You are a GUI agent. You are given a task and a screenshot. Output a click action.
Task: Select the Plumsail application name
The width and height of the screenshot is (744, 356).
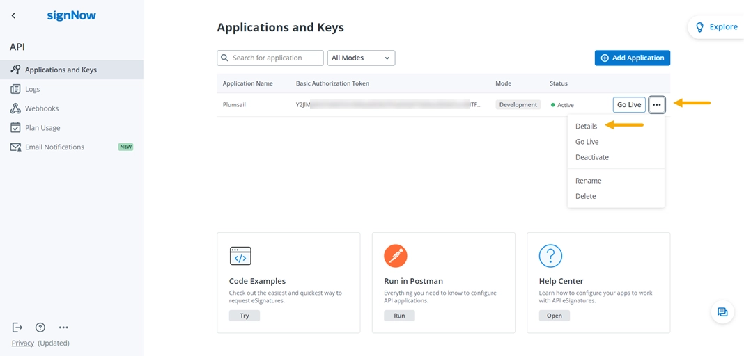coord(234,104)
